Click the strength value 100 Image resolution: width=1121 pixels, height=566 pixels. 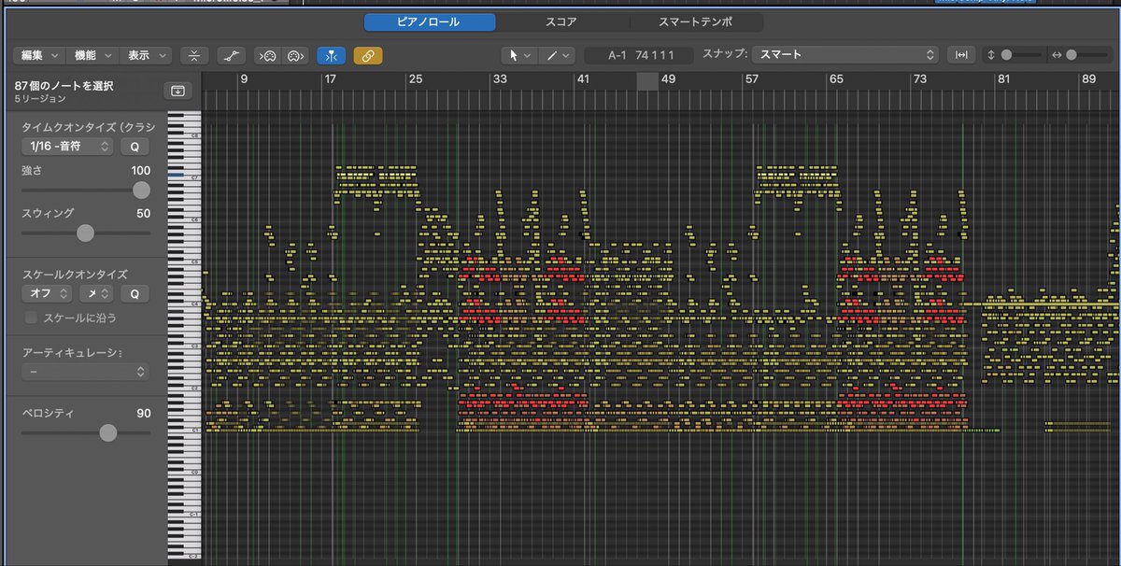pyautogui.click(x=140, y=171)
